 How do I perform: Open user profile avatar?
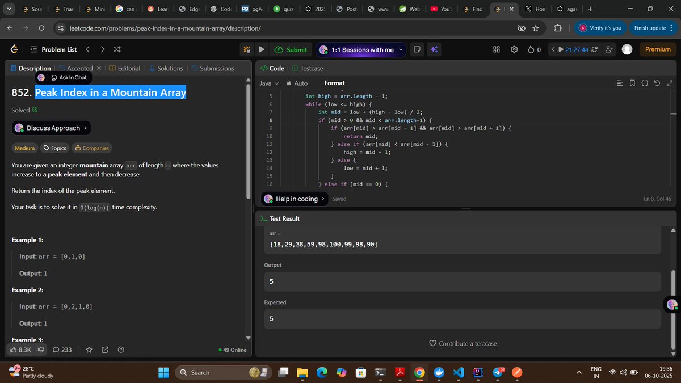[627, 50]
